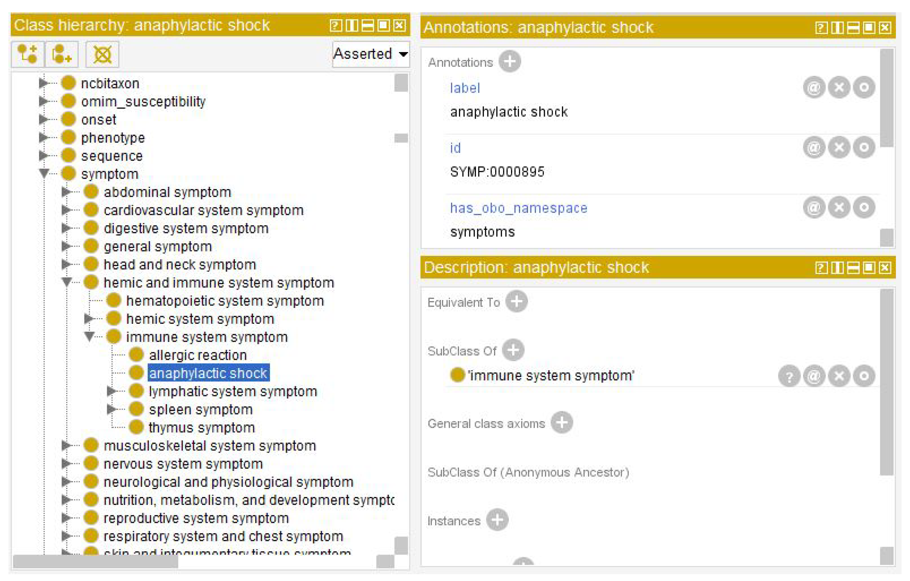The width and height of the screenshot is (910, 581).
Task: Explain inference for 'immune system symptom' superclass
Action: tap(789, 376)
